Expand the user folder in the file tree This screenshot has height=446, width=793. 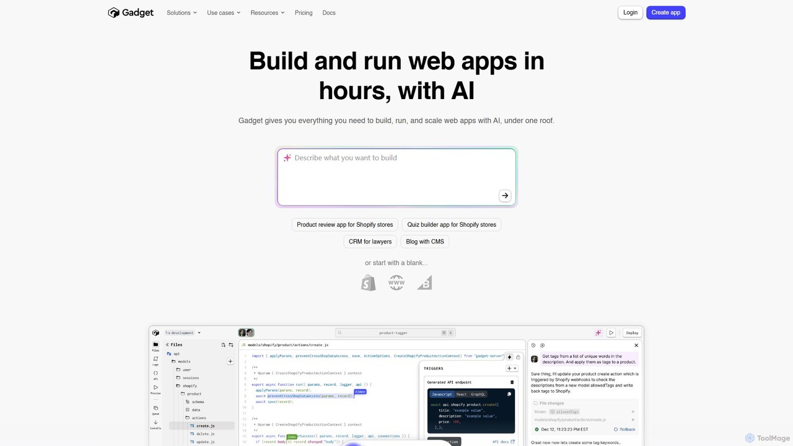coord(184,370)
